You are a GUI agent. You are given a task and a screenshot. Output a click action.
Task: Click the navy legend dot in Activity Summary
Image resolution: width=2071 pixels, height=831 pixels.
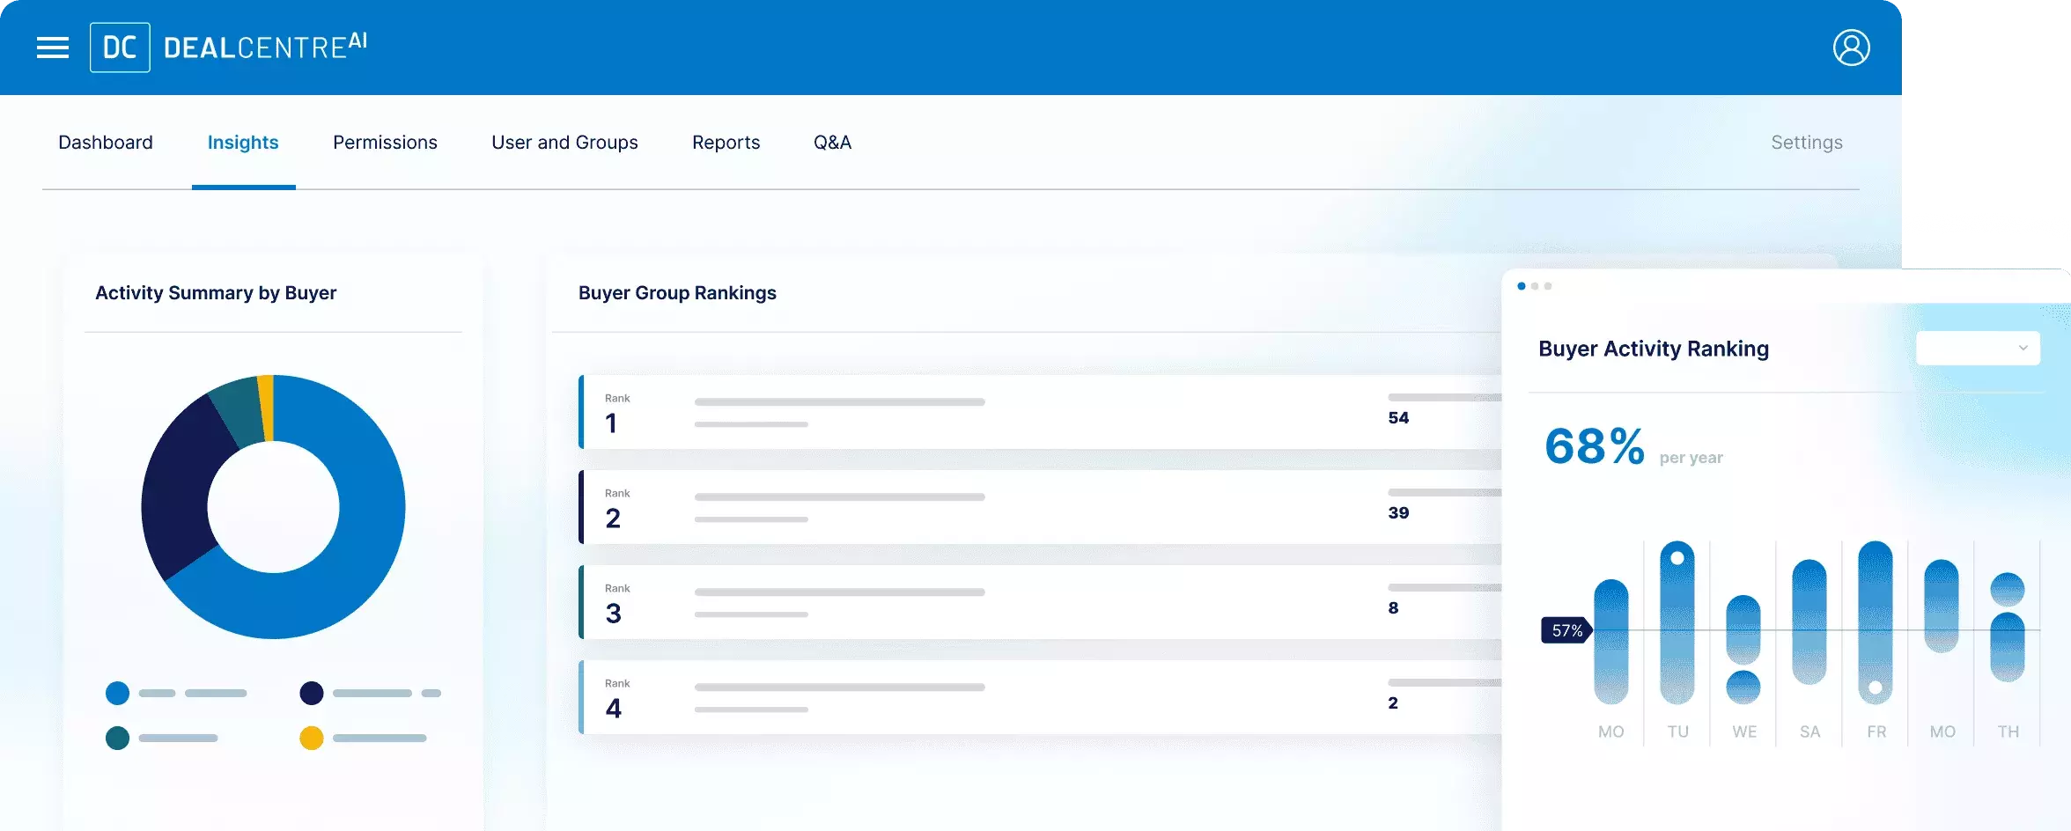[x=311, y=693]
